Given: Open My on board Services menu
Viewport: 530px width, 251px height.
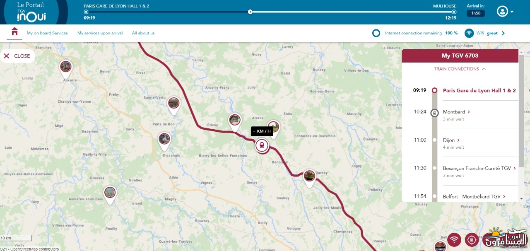Looking at the screenshot, I should (x=47, y=33).
